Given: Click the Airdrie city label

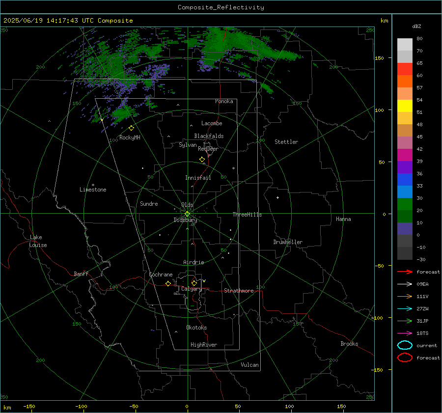Looking at the screenshot, I should click(193, 262).
